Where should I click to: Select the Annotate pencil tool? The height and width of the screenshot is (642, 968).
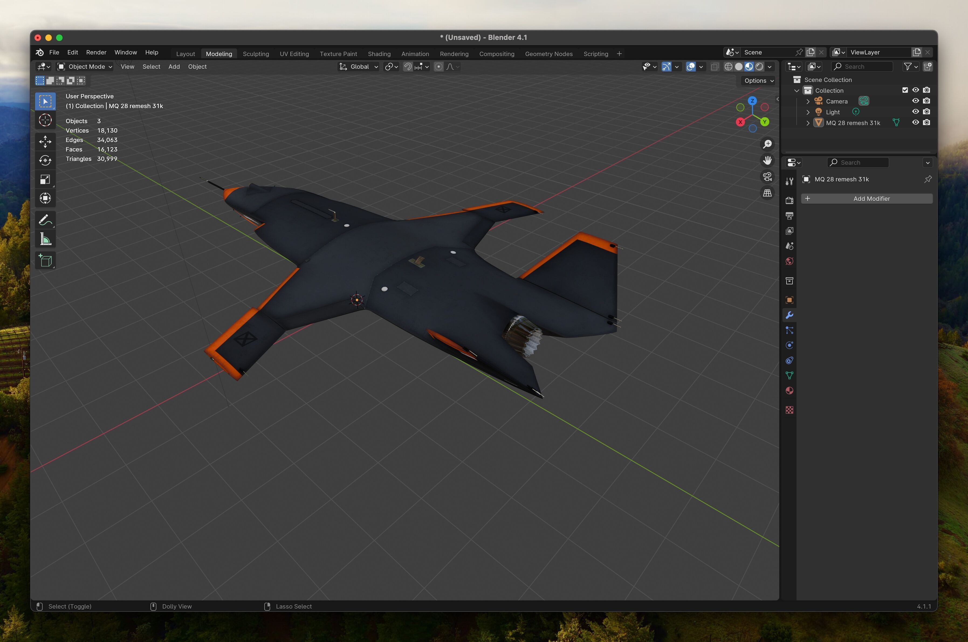pos(45,220)
